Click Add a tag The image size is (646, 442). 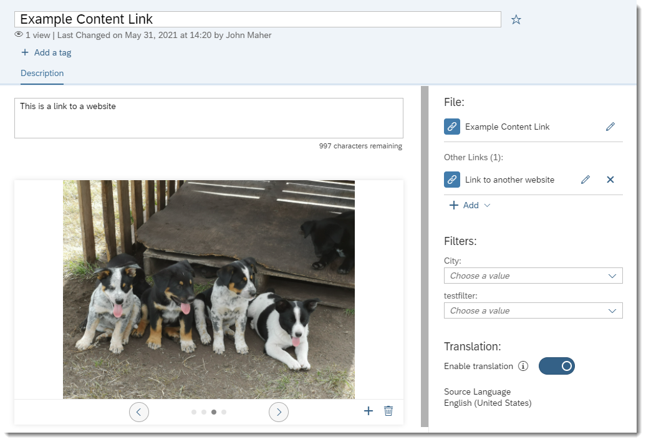pyautogui.click(x=47, y=52)
